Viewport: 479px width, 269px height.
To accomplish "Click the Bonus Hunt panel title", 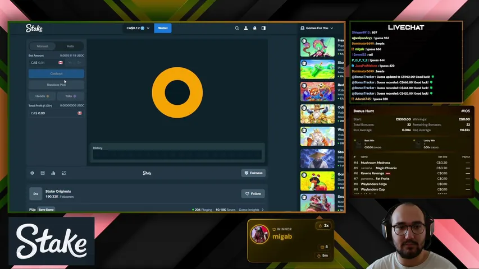I will (363, 111).
